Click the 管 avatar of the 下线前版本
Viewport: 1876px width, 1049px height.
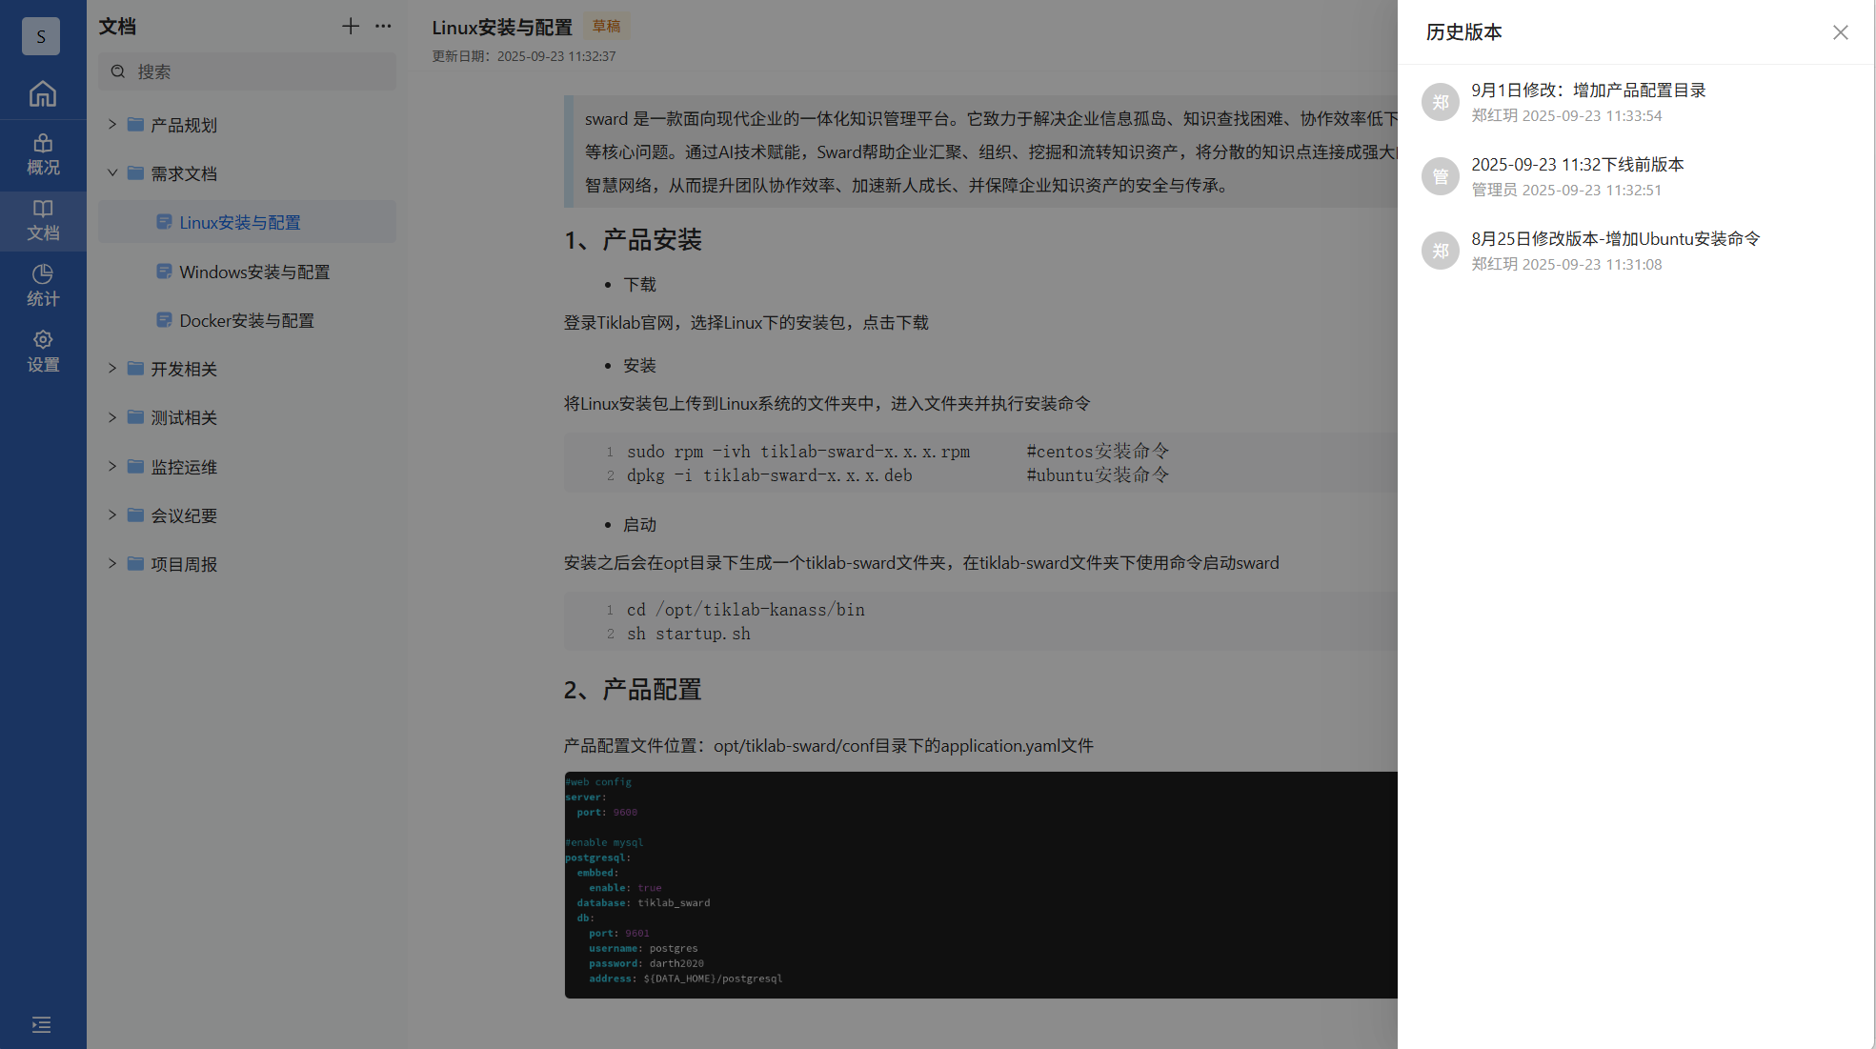[1441, 176]
